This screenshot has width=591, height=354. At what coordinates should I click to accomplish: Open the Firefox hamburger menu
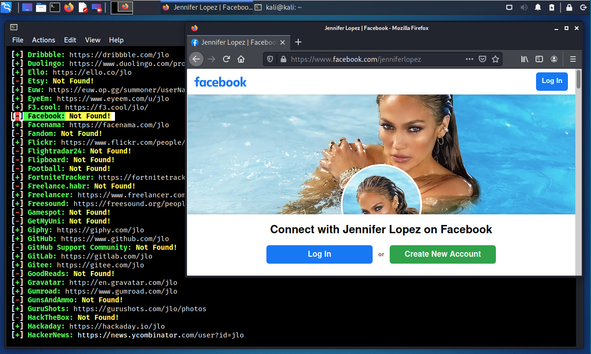pos(573,59)
